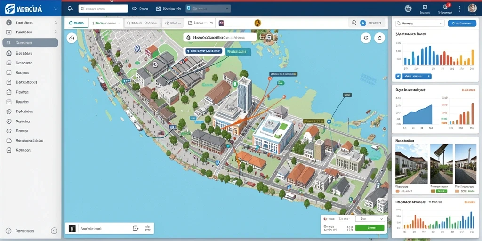Open the small dropdown above the green button
The width and height of the screenshot is (482, 241).
tap(370, 218)
